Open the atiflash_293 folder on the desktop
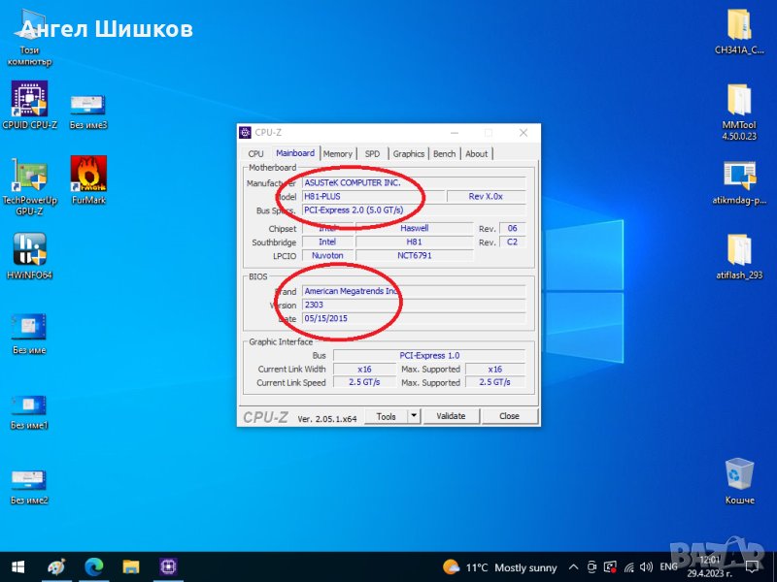Viewport: 777px width, 582px height. tap(738, 251)
